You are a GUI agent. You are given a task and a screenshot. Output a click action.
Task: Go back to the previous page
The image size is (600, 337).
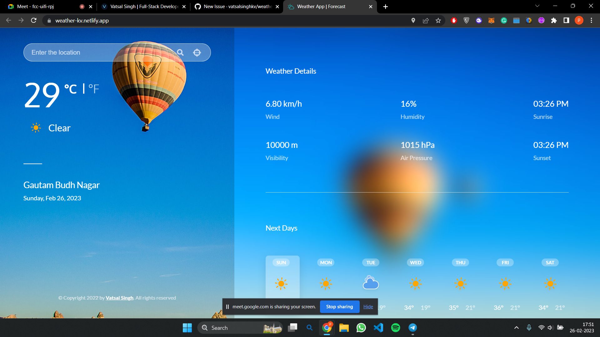pos(8,20)
